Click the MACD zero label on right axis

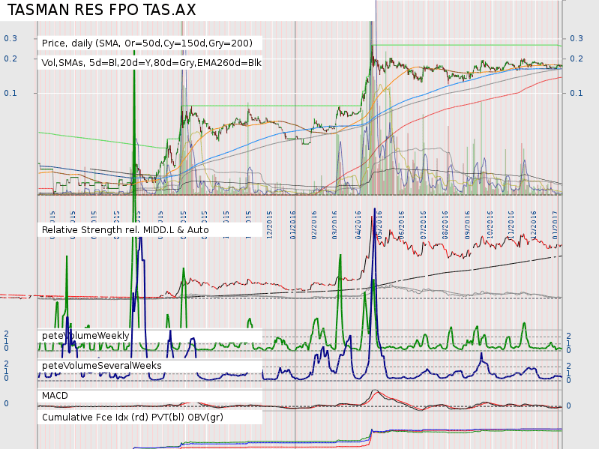point(568,406)
